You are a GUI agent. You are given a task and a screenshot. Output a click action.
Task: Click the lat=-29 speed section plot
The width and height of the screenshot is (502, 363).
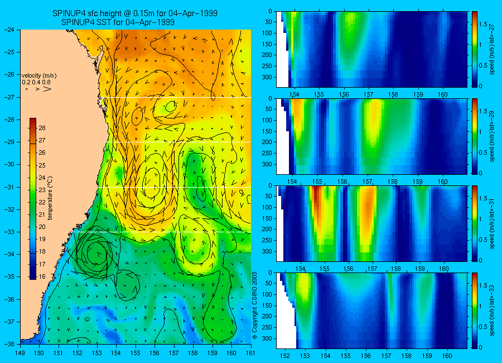click(x=371, y=136)
